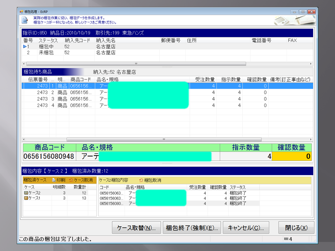Click the barcode icon in status bar

pyautogui.click(x=286, y=239)
